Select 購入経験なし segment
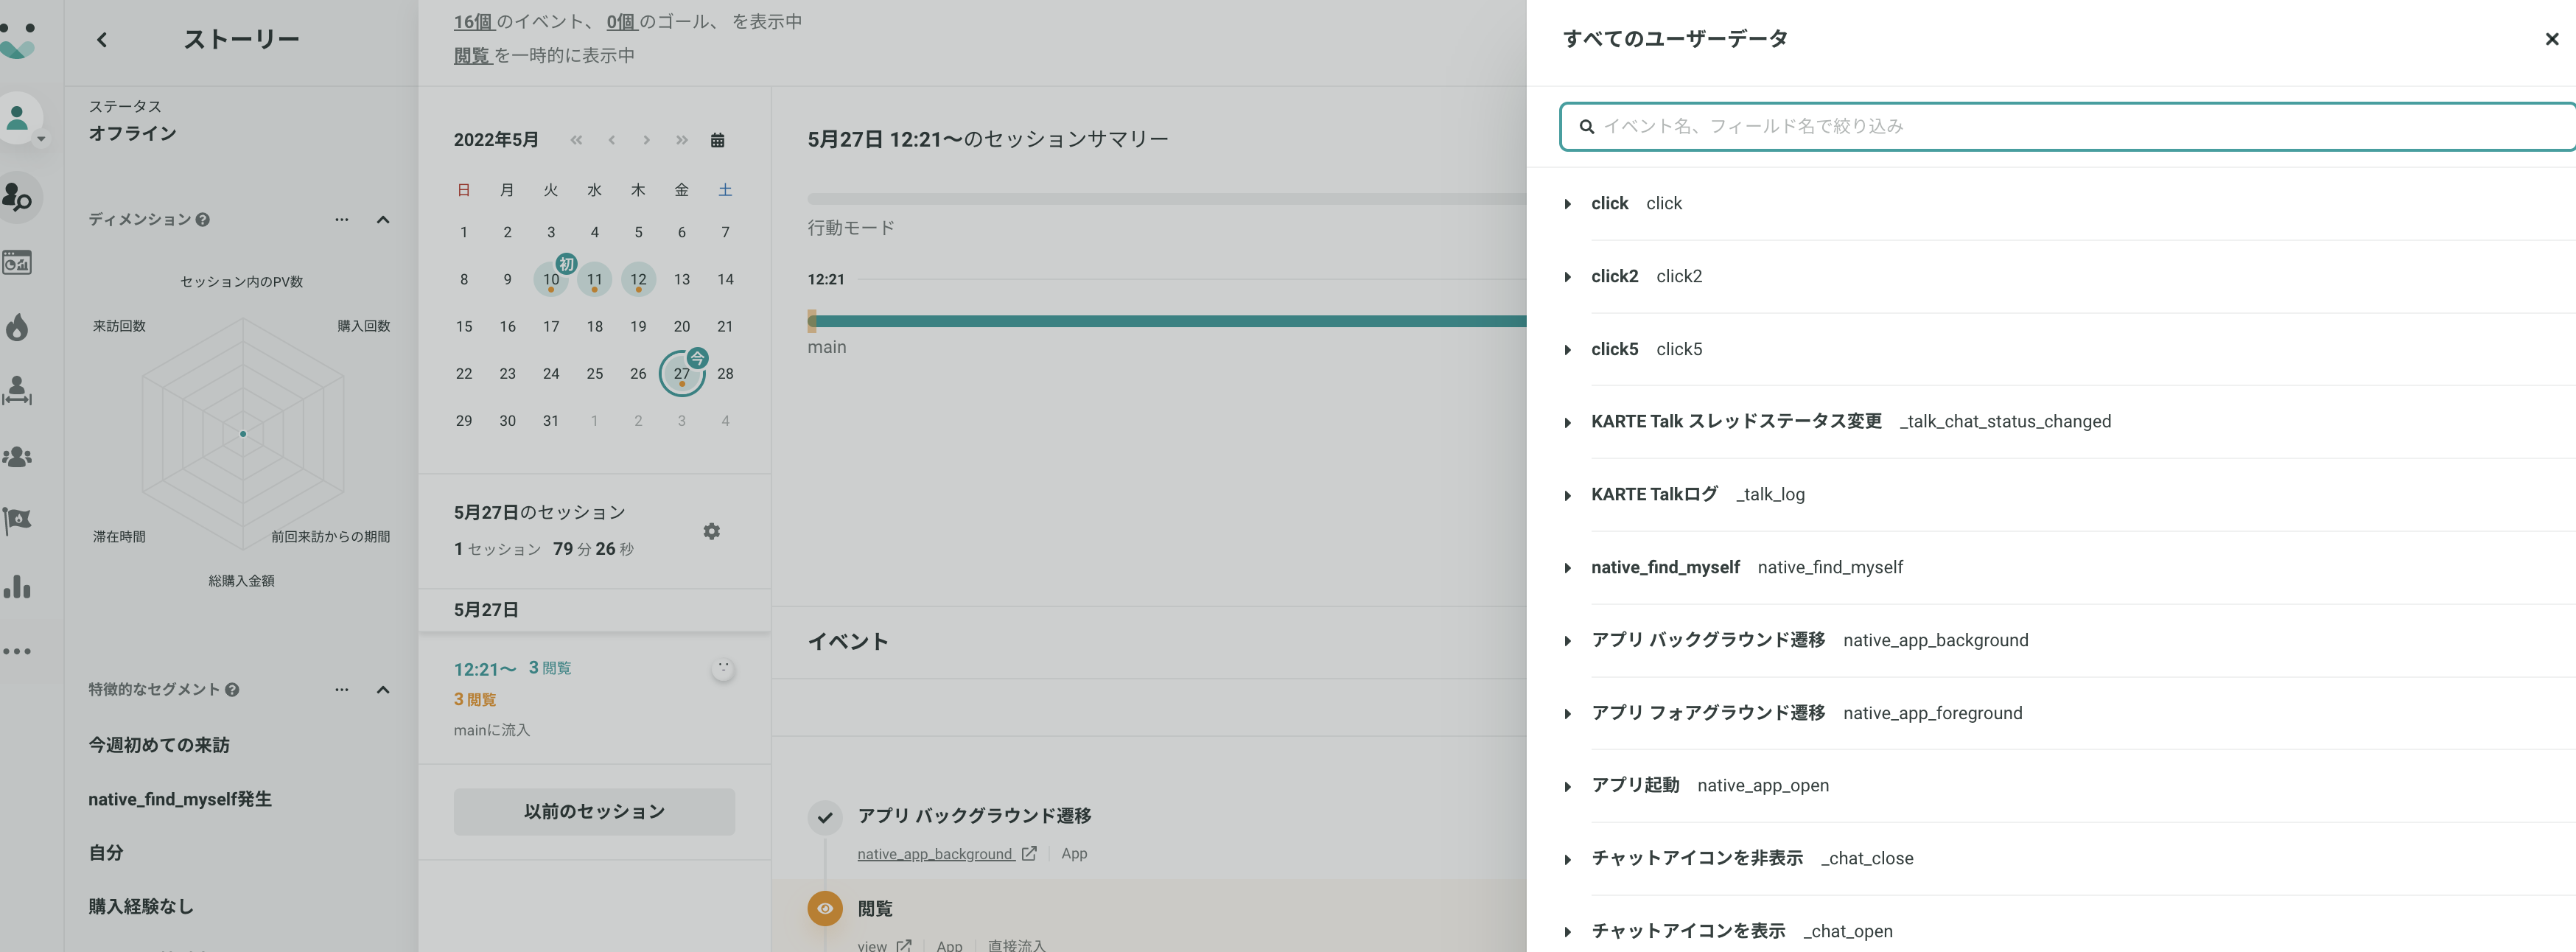The height and width of the screenshot is (952, 2576). pos(141,906)
